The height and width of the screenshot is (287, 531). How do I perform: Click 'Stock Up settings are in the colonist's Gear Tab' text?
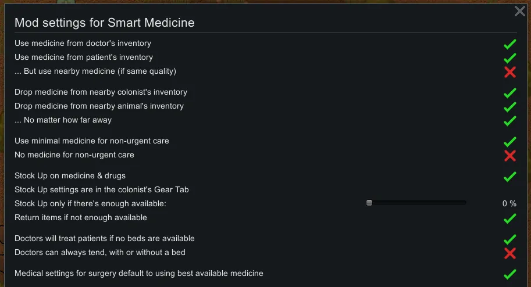[x=101, y=189]
